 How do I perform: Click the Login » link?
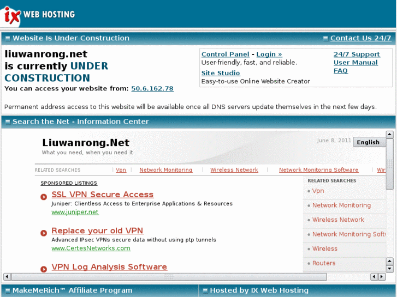pyautogui.click(x=269, y=54)
